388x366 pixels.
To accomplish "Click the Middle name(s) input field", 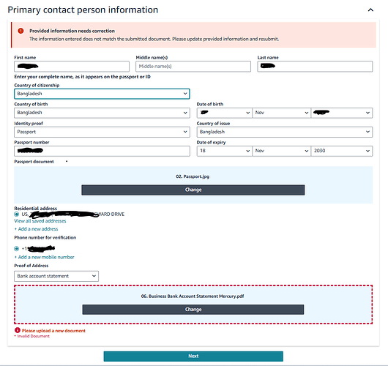I will [193, 67].
